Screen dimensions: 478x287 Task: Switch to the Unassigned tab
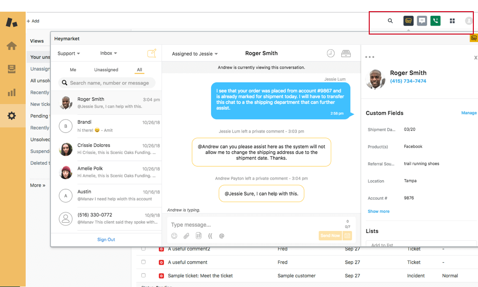106,70
